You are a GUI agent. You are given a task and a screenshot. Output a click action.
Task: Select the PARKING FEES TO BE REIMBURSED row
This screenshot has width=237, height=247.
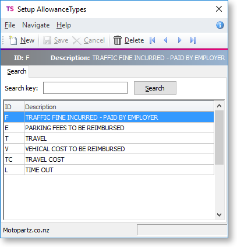coord(109,128)
